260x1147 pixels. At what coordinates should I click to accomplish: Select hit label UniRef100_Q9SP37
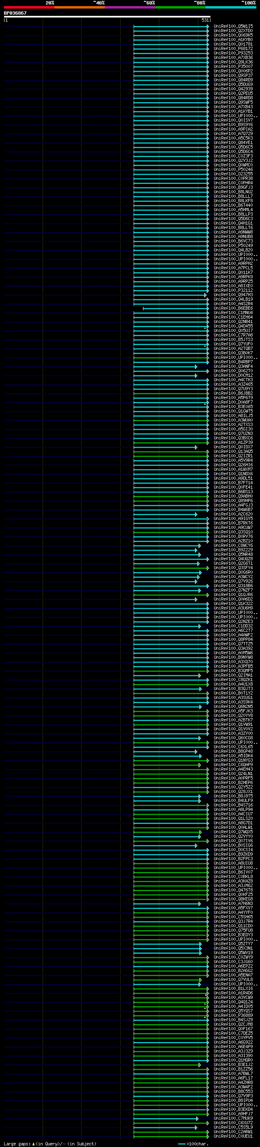click(x=233, y=76)
